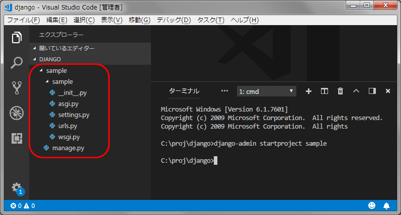Send feedback via smiley icon
The width and height of the screenshot is (401, 215).
point(372,205)
